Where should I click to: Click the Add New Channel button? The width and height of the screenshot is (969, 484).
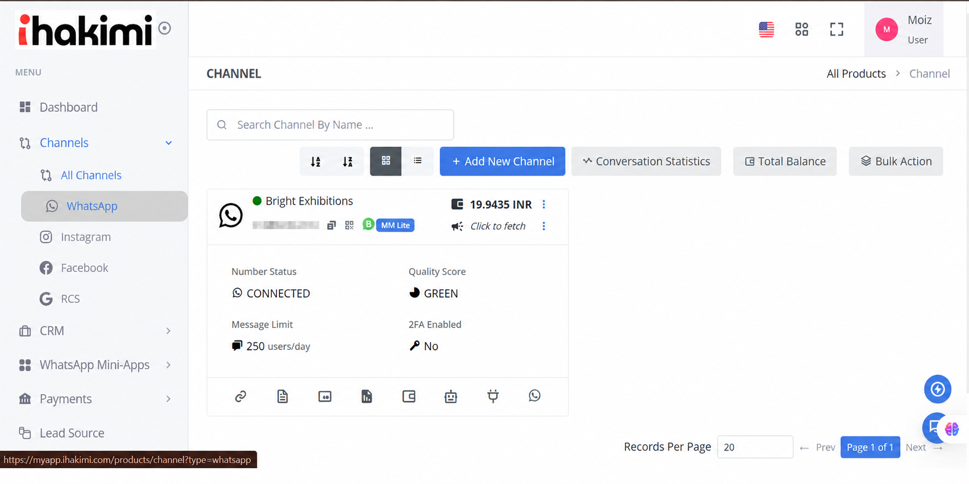pos(503,162)
